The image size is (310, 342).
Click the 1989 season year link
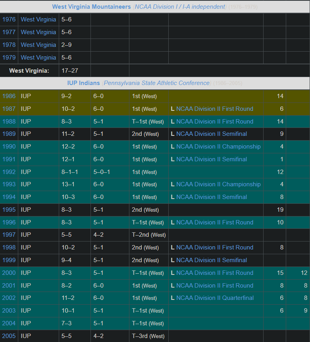tap(9, 134)
